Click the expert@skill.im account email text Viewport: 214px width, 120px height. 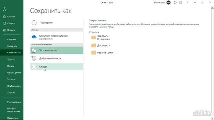46,39
